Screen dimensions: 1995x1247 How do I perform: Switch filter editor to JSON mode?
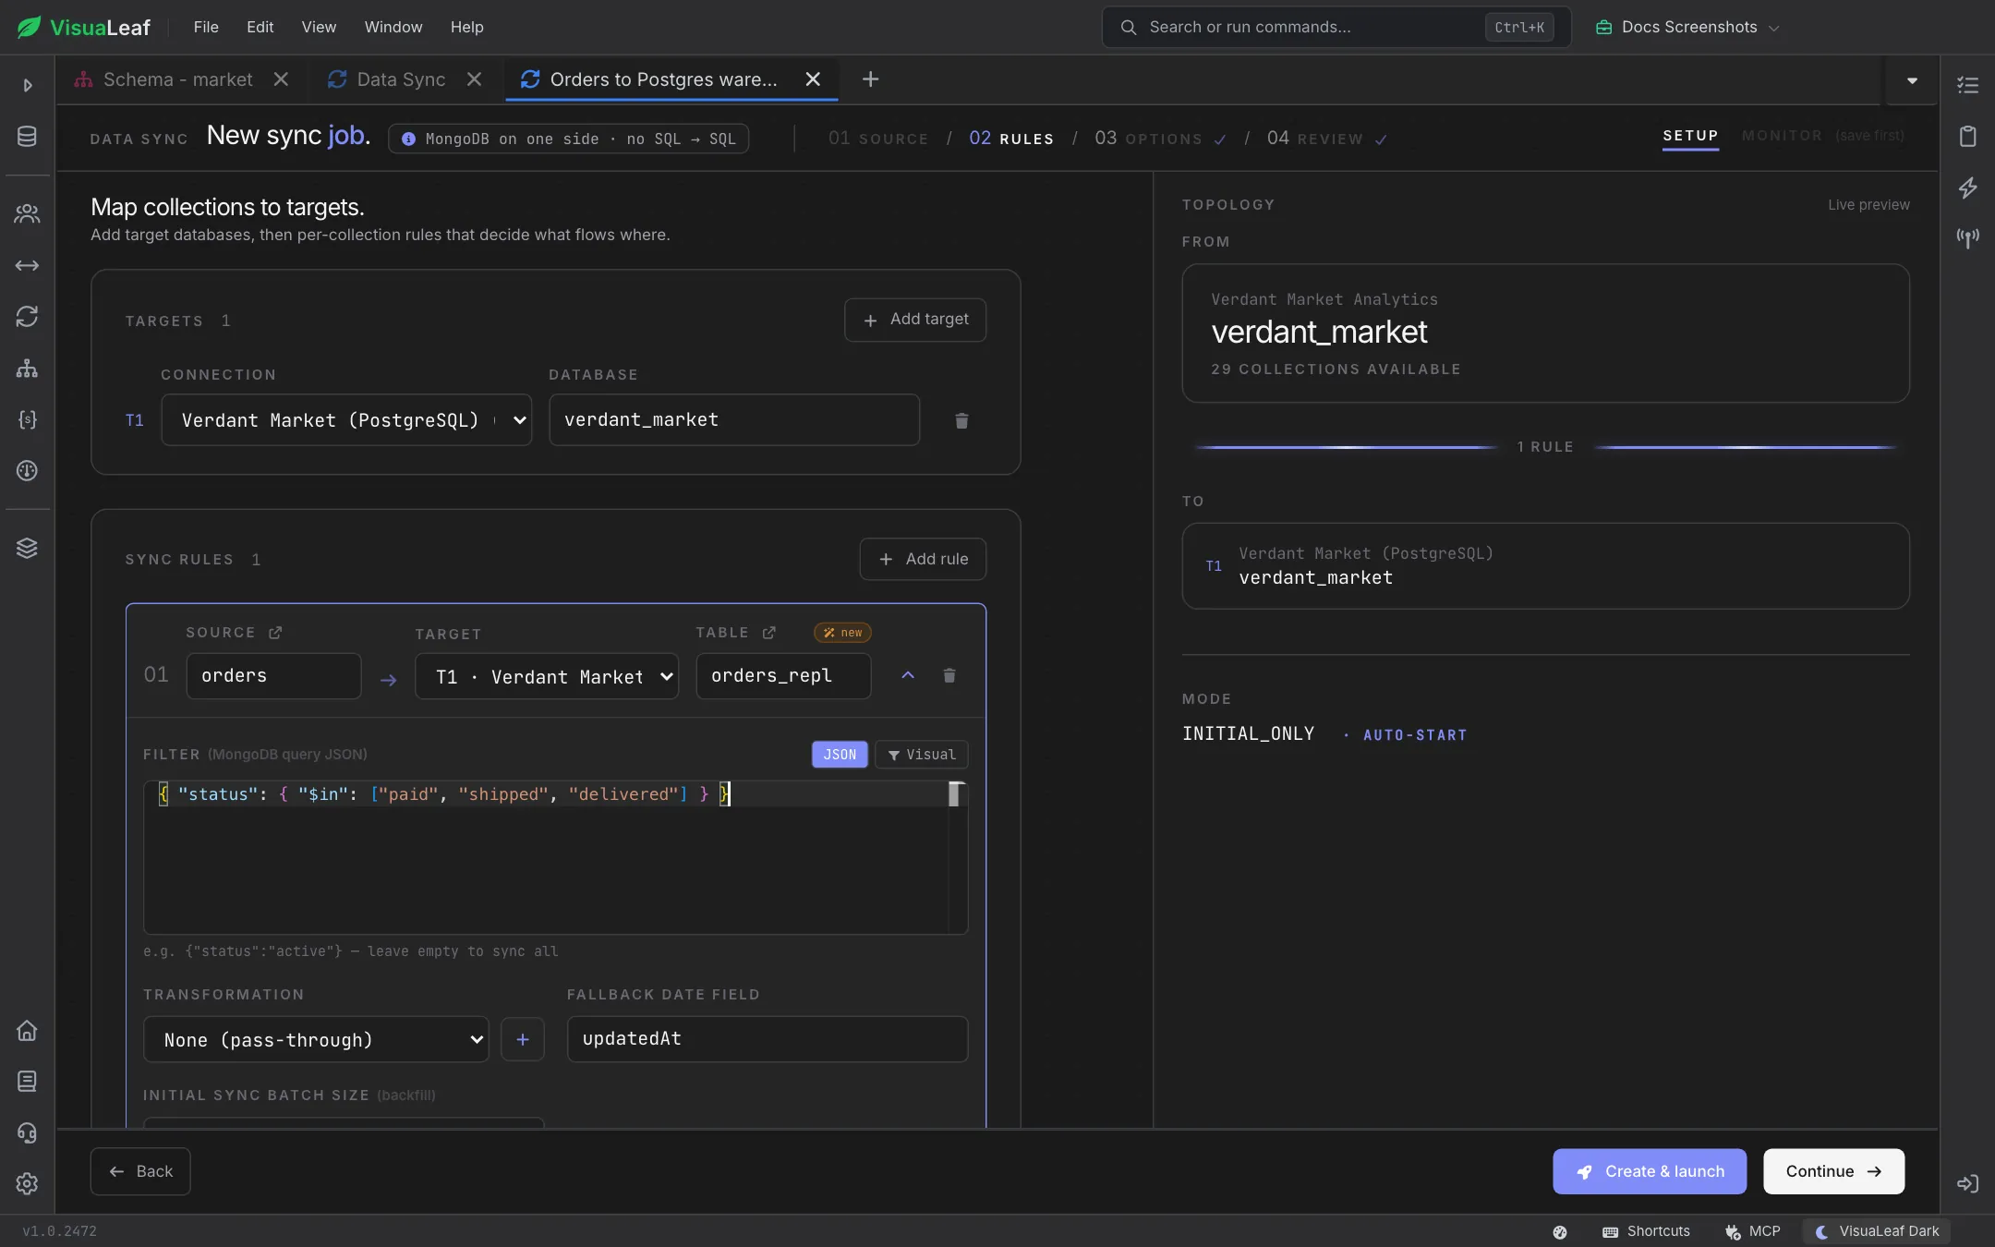click(840, 755)
